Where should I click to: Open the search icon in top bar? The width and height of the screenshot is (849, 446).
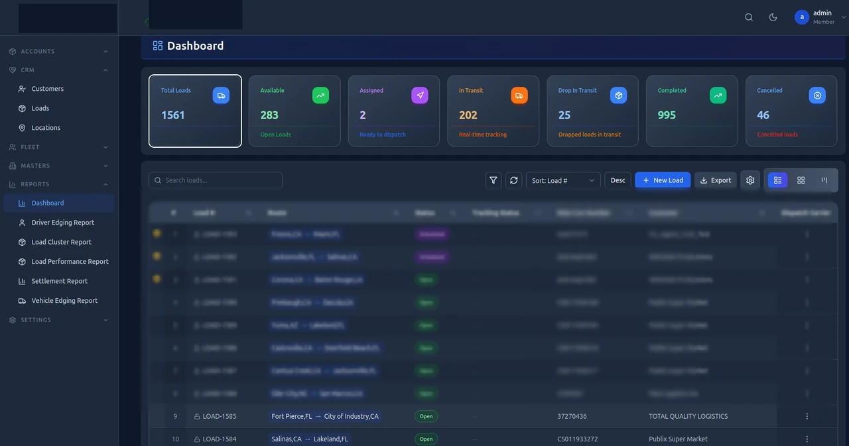(749, 17)
